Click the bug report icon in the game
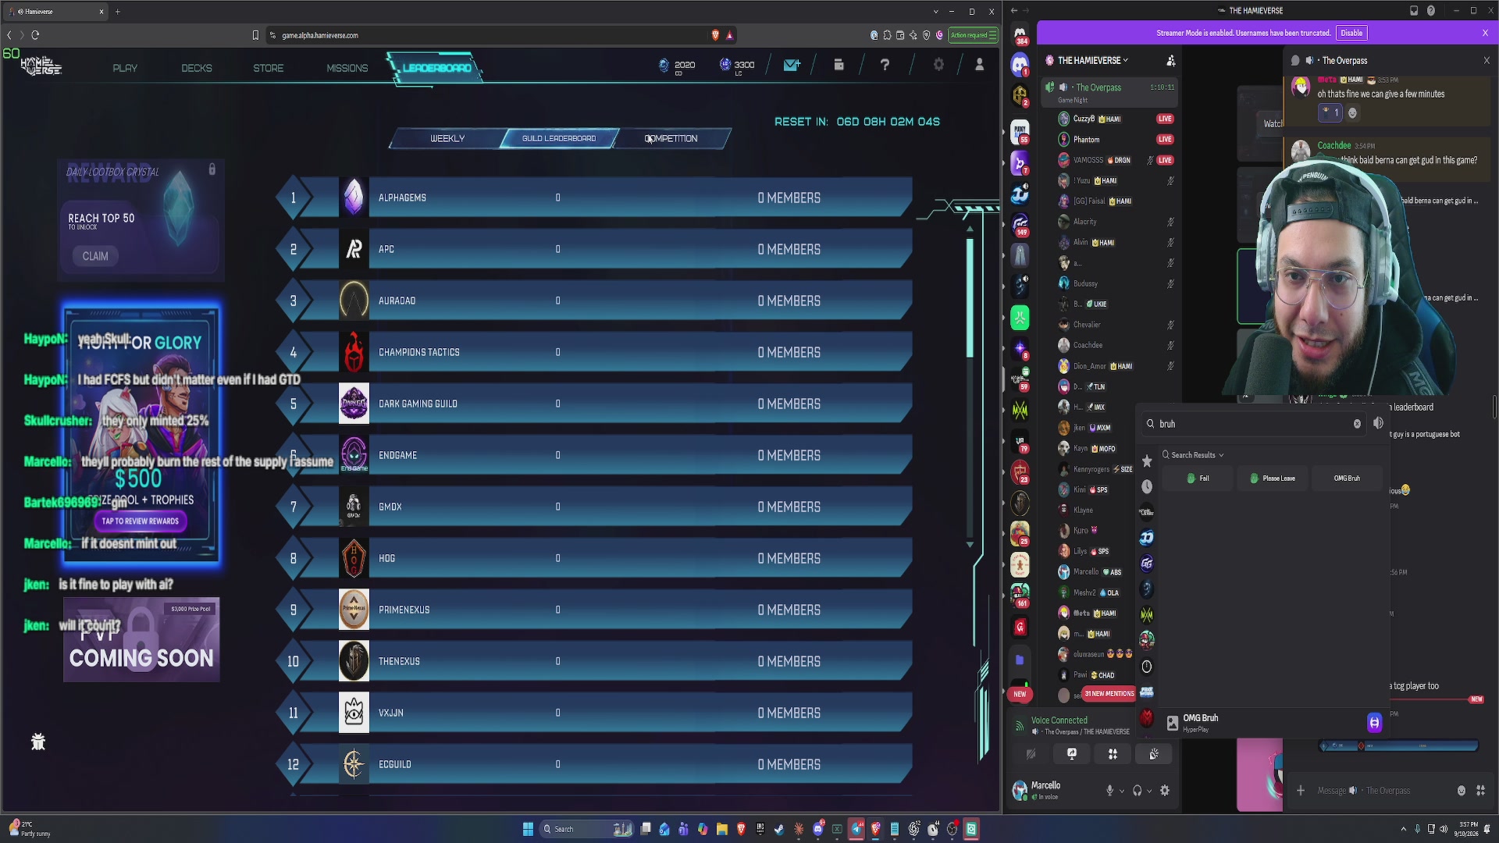Screen dimensions: 1499x843 pos(38,742)
